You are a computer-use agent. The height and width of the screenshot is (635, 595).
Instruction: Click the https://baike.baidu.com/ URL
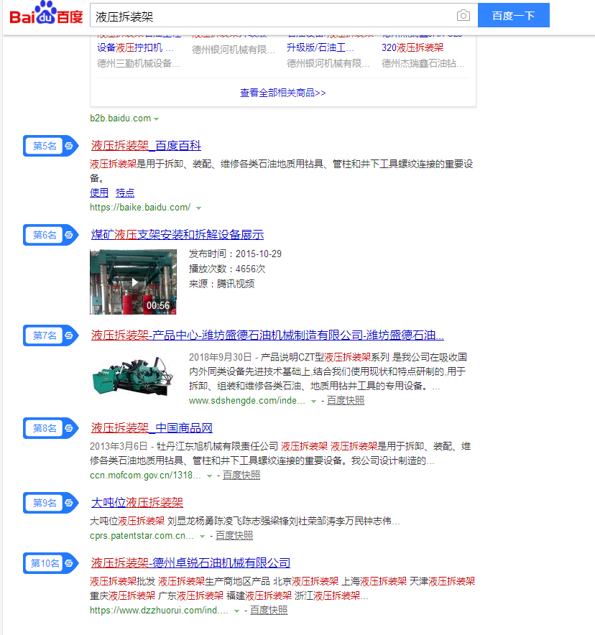[140, 208]
